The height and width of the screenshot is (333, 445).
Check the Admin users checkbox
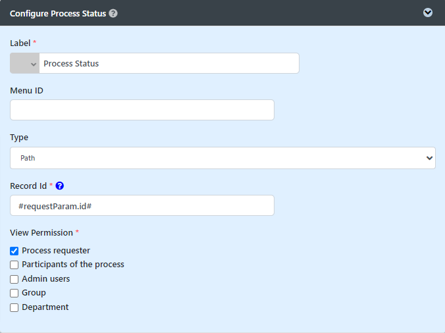(14, 279)
